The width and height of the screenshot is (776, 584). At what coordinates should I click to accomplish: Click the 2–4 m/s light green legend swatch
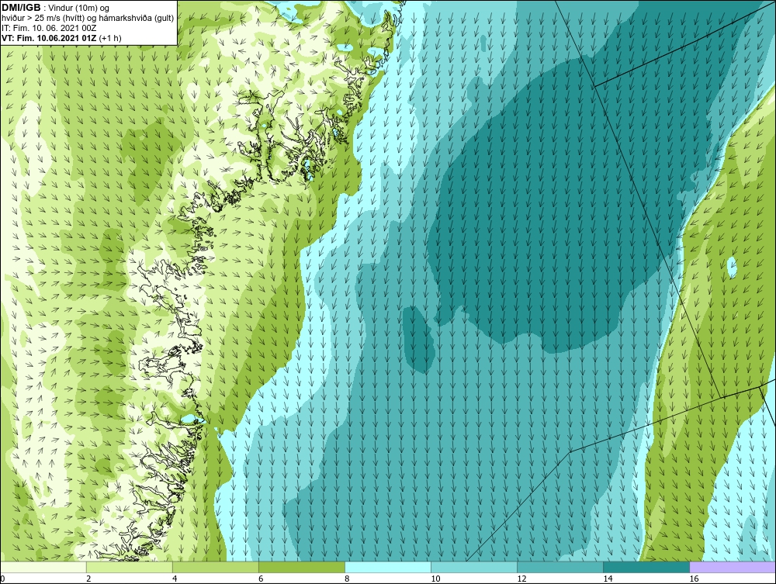[x=130, y=567]
